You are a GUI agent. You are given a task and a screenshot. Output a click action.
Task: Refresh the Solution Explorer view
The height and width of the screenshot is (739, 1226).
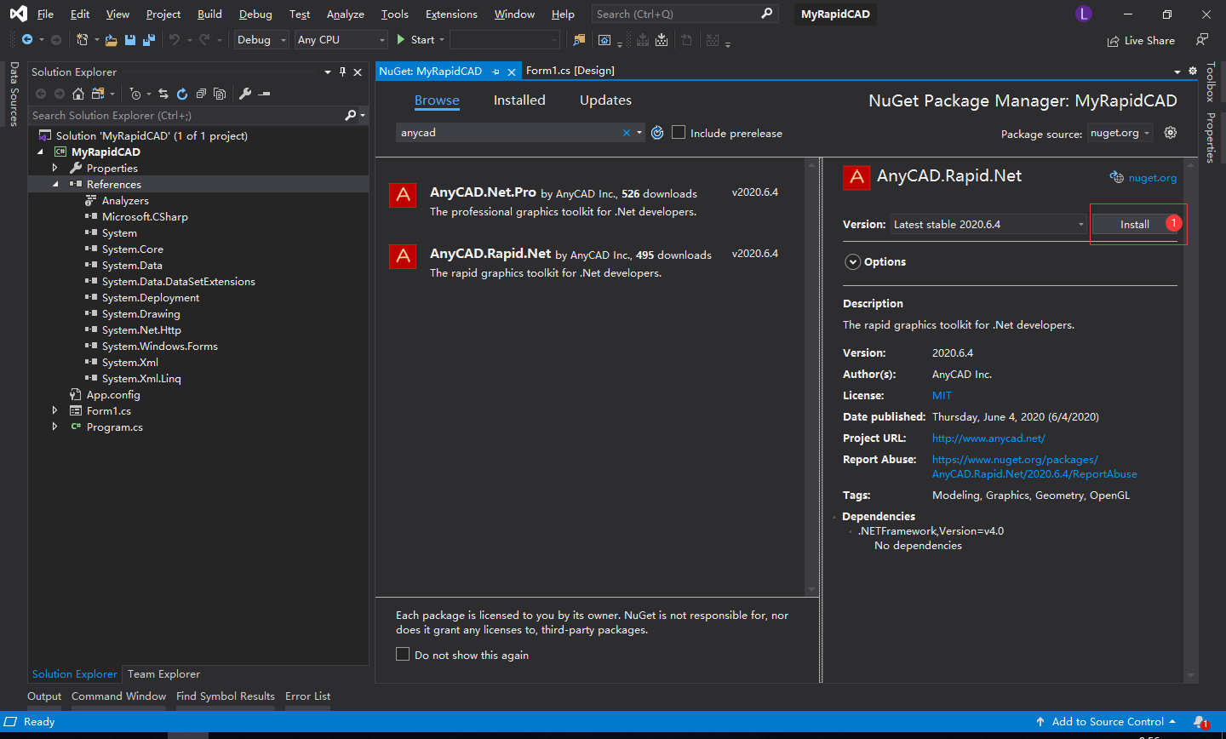pos(182,94)
